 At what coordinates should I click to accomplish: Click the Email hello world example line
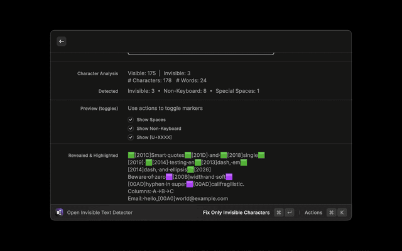point(178,198)
